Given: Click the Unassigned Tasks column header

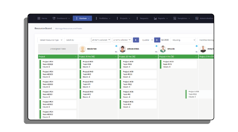Looking at the screenshot, I should click(58, 49).
